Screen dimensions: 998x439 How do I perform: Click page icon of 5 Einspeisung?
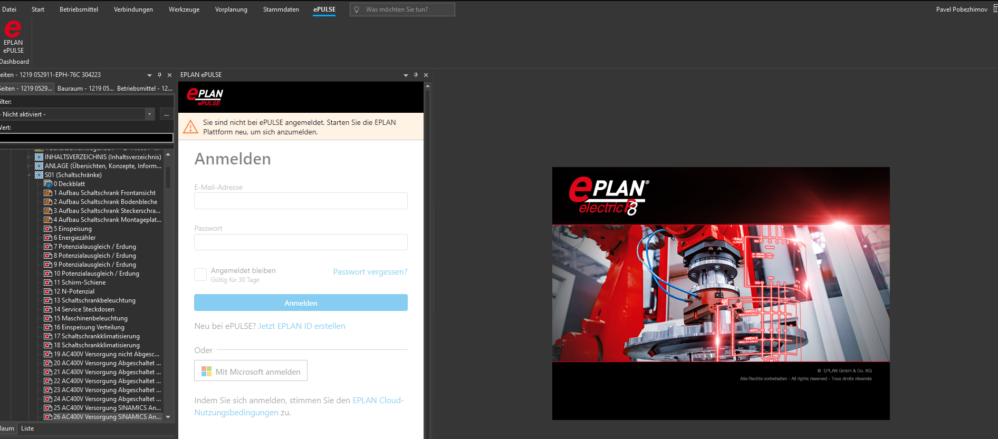click(x=48, y=229)
